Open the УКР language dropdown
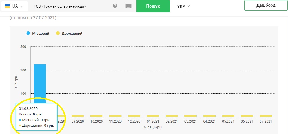 [x=183, y=6]
